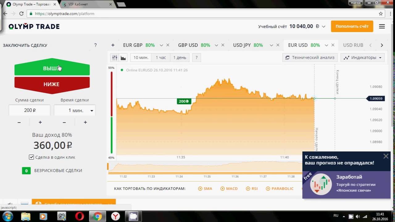This screenshot has height=222, width=395.
Task: Expand EUR USD asset dropdown
Action: [326, 45]
